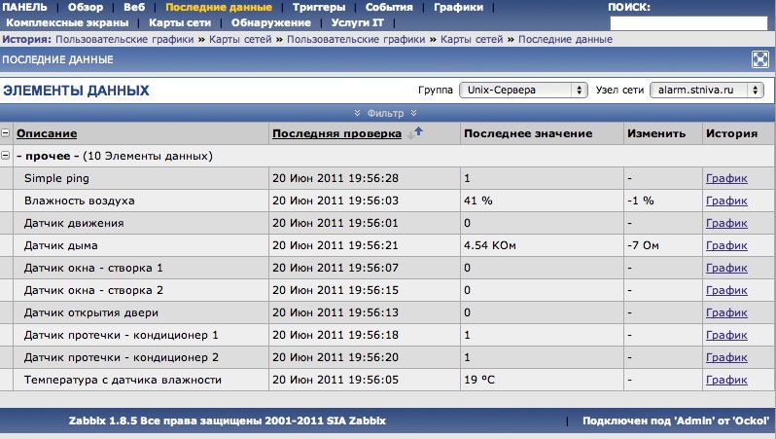Open График link for Датчик дыма
The height and width of the screenshot is (439, 776).
[726, 245]
